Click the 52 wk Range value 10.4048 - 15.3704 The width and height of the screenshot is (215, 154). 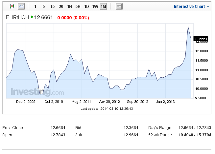pyautogui.click(x=195, y=135)
